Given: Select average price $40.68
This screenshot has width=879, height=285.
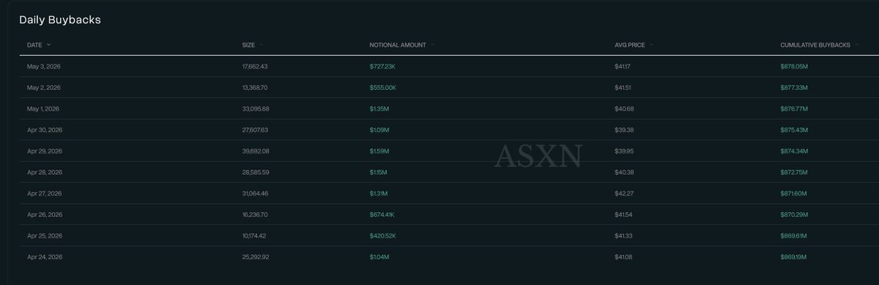Looking at the screenshot, I should pyautogui.click(x=623, y=109).
